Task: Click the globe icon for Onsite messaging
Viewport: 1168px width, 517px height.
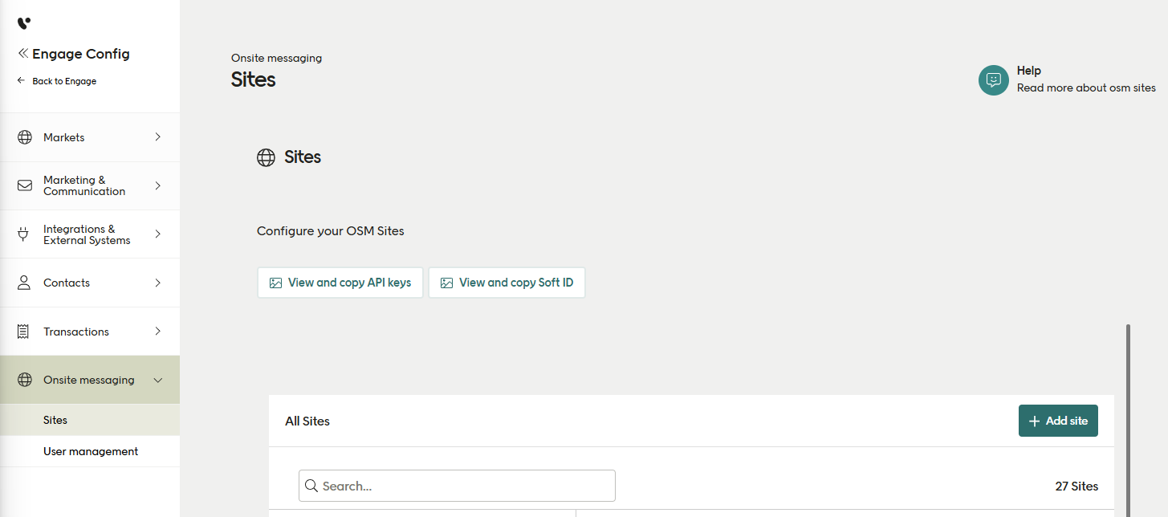Action: 23,380
